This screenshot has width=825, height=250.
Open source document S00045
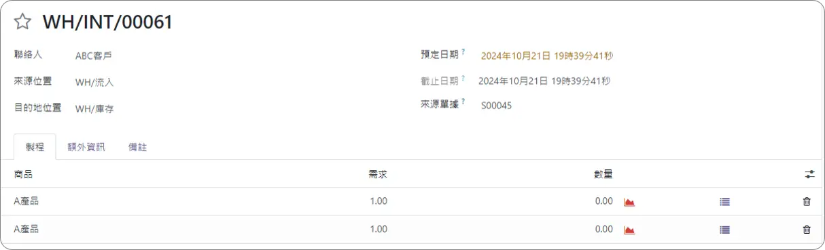coord(497,106)
